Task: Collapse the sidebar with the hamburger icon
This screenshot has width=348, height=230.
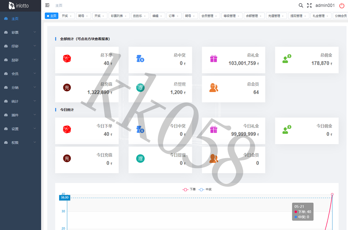Action: click(47, 5)
